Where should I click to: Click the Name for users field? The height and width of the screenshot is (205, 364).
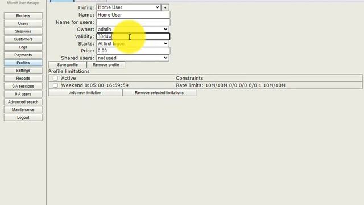coord(133,22)
